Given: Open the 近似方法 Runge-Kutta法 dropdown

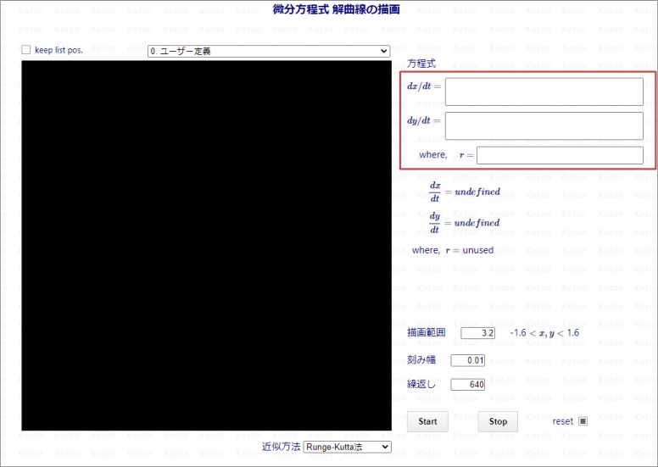Looking at the screenshot, I should (x=347, y=447).
